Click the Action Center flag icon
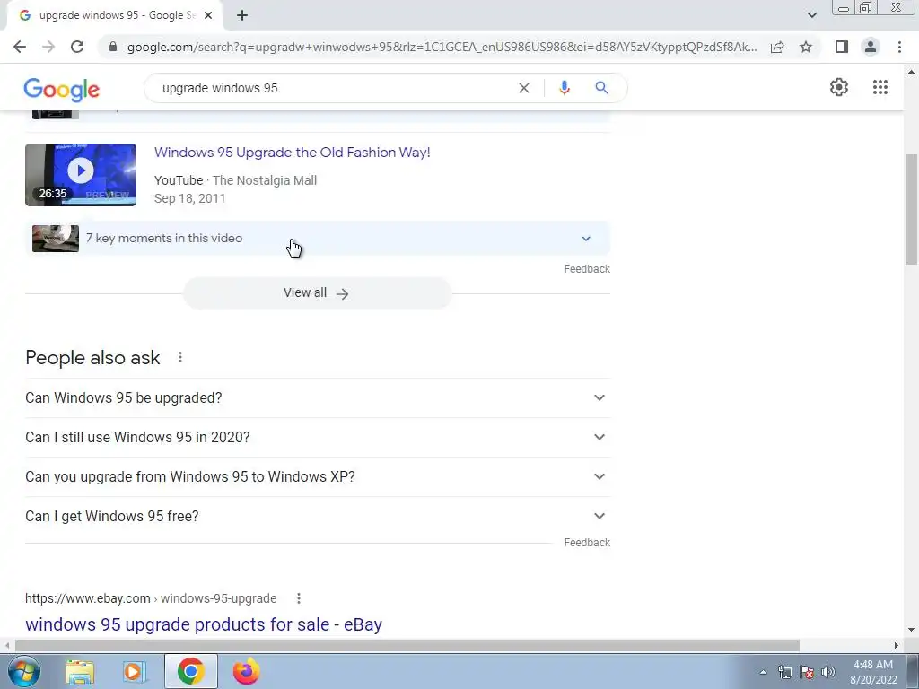This screenshot has height=689, width=919. 807,672
